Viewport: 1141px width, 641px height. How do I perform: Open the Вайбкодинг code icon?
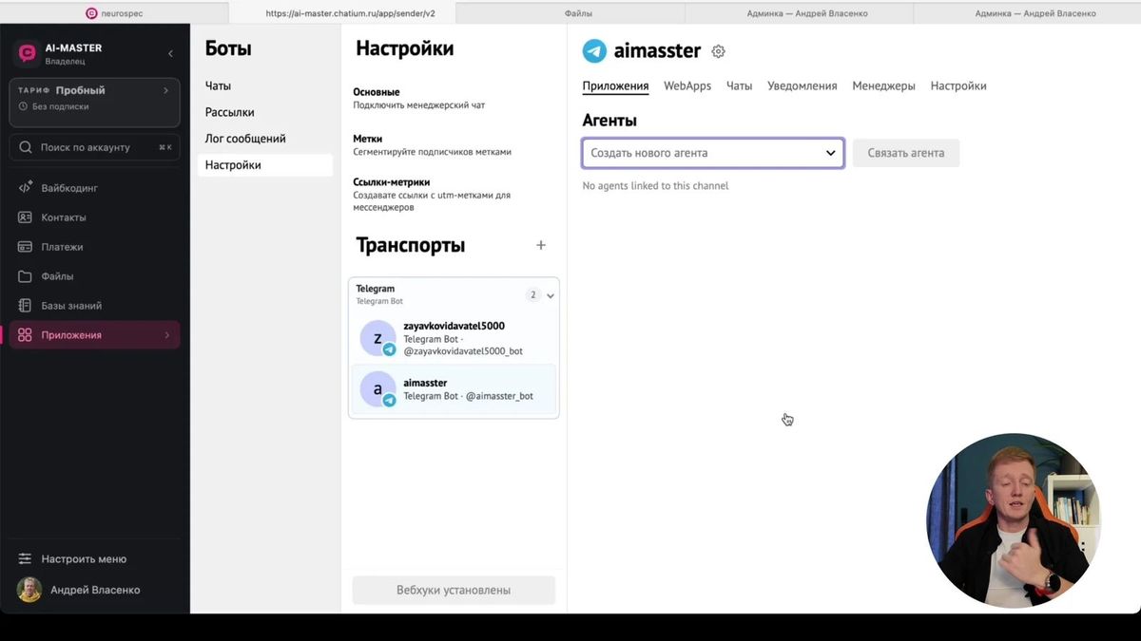[x=25, y=188]
